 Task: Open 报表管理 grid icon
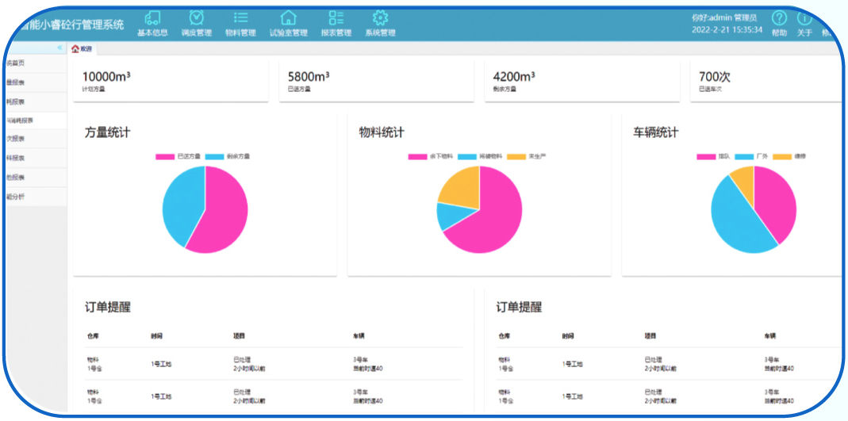[x=336, y=18]
